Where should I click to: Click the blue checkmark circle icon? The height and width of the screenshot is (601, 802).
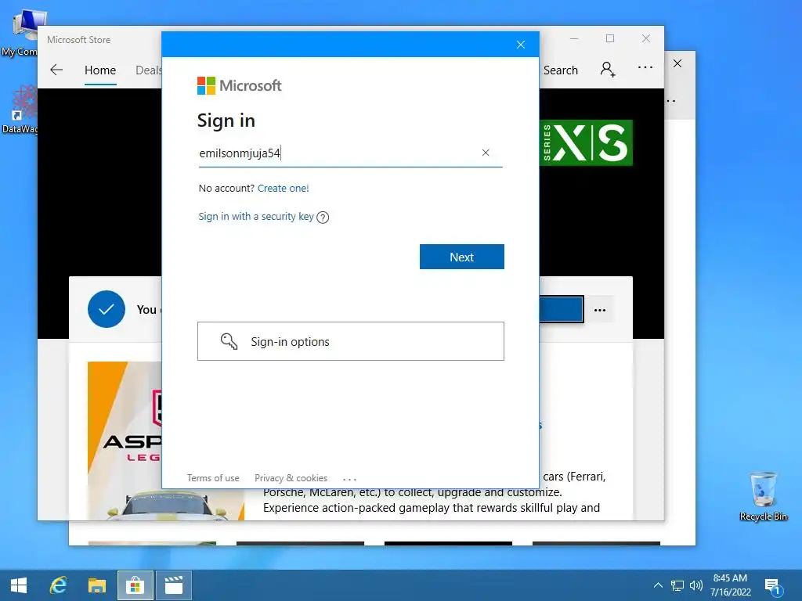[107, 309]
